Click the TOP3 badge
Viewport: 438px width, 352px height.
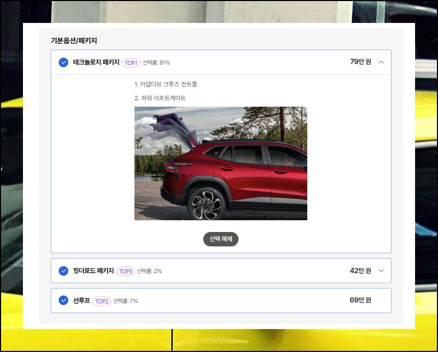125,271
